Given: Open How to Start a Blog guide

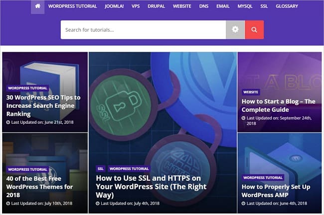Looking at the screenshot, I should tap(279, 105).
